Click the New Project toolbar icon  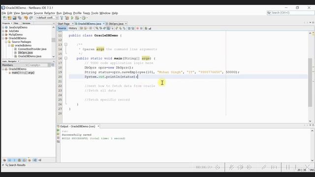coord(9,18)
